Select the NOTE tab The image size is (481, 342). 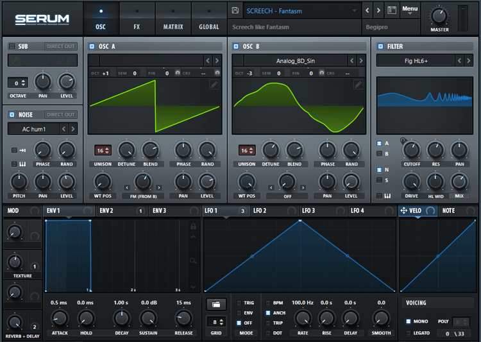[458, 210]
